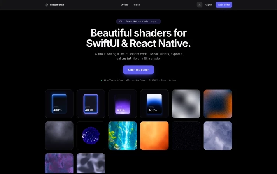
Task: Open the lavender clouds shader preview
Action: pos(218,136)
